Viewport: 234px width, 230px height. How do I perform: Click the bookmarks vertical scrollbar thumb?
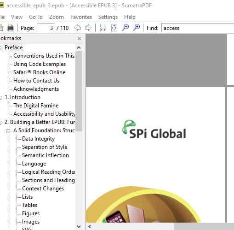(x=79, y=91)
